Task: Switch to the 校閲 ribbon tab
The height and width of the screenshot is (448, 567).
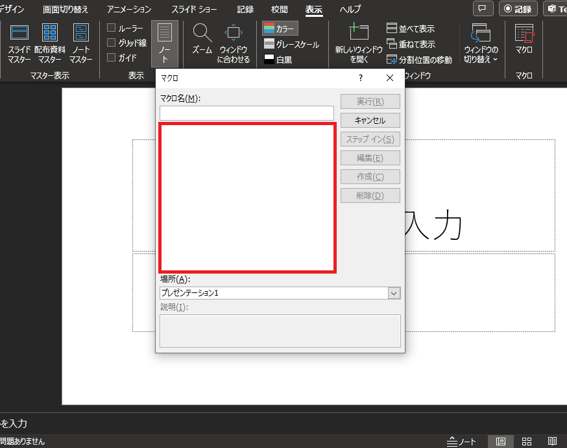Action: click(x=279, y=10)
